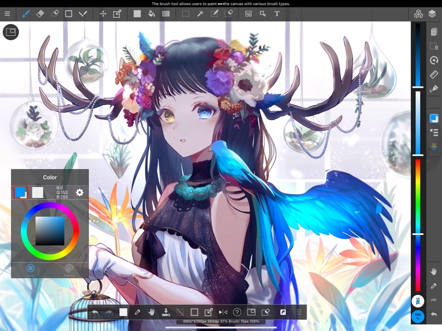Select the eyedropper in right sidebar
The image size is (442, 331).
tap(434, 286)
